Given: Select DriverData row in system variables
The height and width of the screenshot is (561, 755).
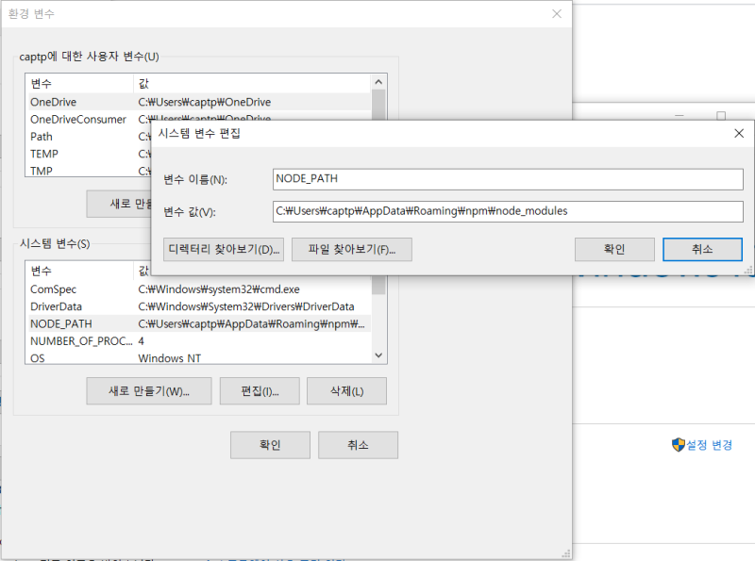Looking at the screenshot, I should (x=200, y=306).
